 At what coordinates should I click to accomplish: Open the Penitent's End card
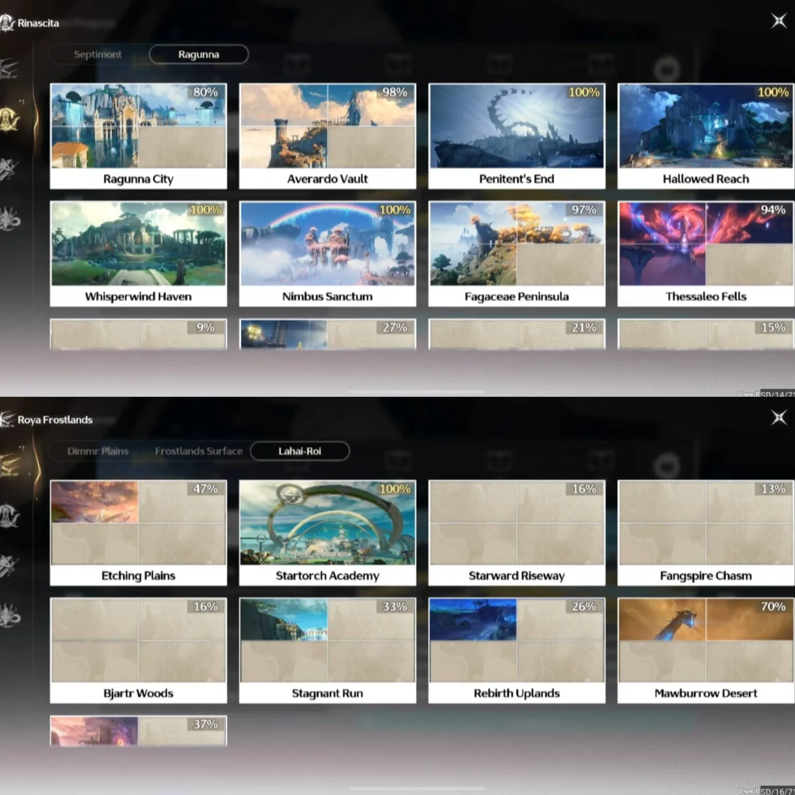pyautogui.click(x=517, y=136)
